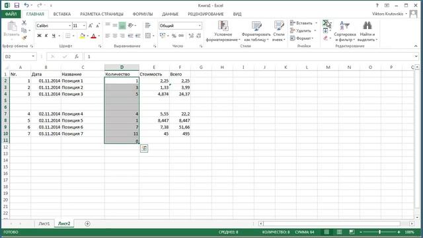Click the zoom slider handle in status bar
This screenshot has height=238, width=423.
[x=379, y=232]
